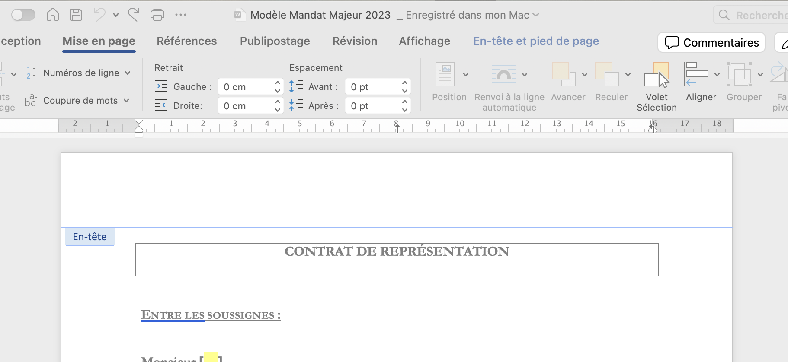Click the spacing before icon beside Avant

click(x=296, y=87)
